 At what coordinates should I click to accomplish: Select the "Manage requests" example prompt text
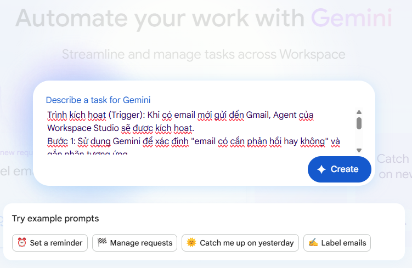click(142, 243)
